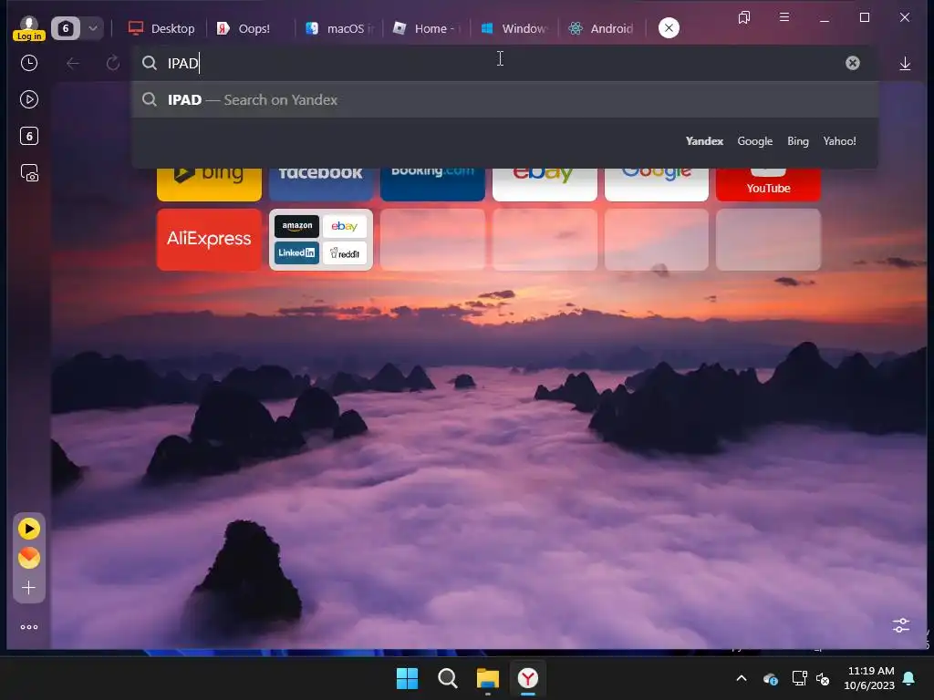Open the large eBay tile
Screen dimensions: 934x700
tap(545, 184)
